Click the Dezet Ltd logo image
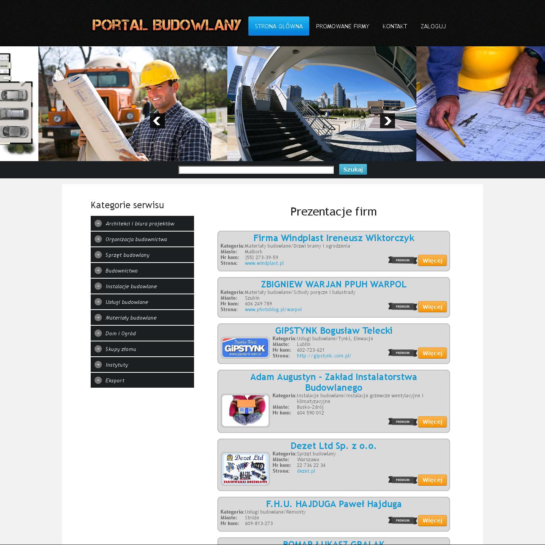 [245, 469]
